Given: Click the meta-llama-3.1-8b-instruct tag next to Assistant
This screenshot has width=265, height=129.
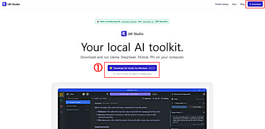Looking at the screenshot, I should coord(110,103).
